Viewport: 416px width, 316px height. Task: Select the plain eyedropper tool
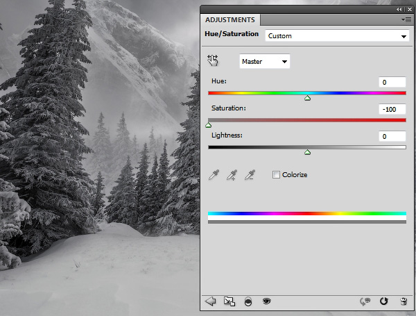[214, 174]
